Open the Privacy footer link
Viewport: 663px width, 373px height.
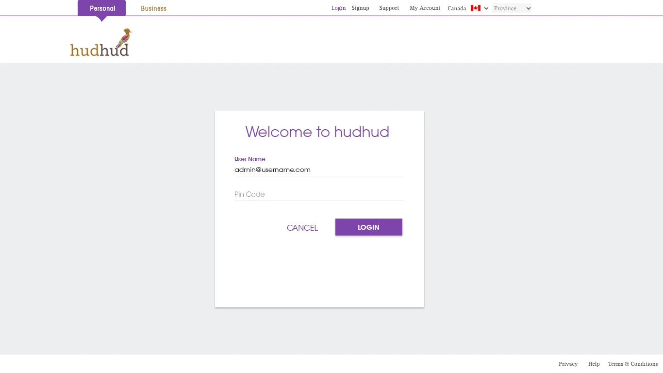click(x=568, y=364)
